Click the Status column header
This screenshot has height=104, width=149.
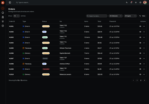point(44,21)
